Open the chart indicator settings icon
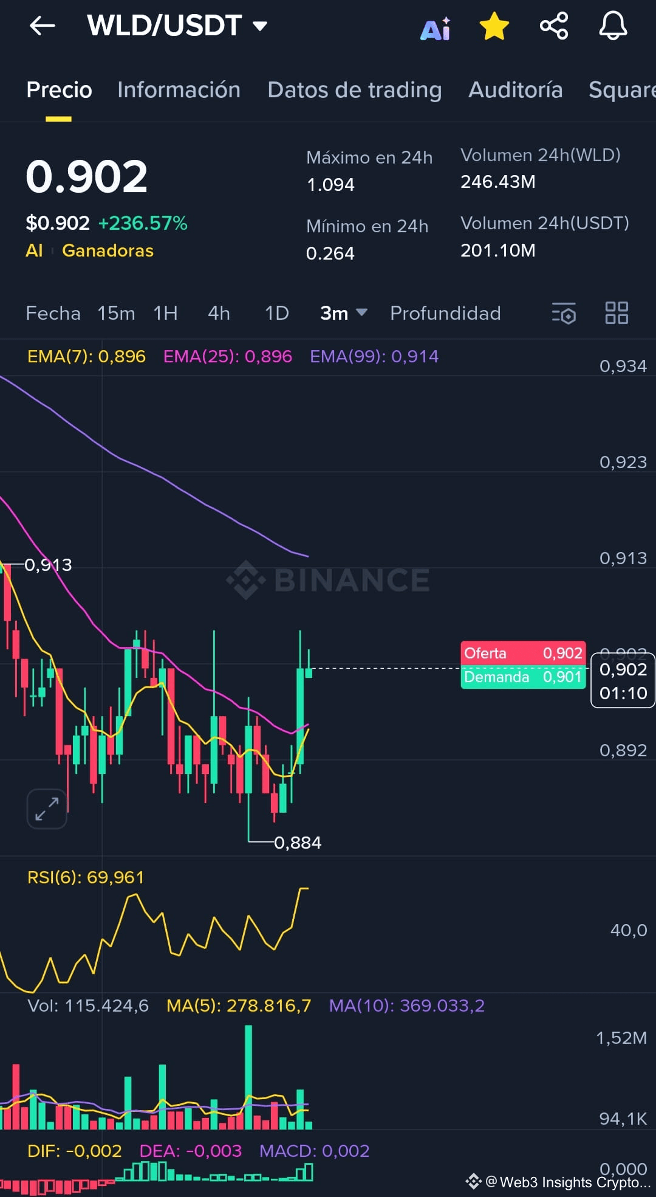 (x=564, y=313)
